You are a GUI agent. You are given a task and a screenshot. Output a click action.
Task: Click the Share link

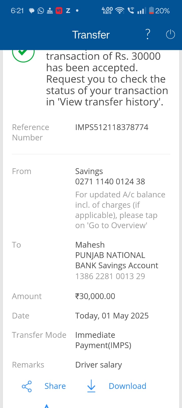click(x=55, y=386)
